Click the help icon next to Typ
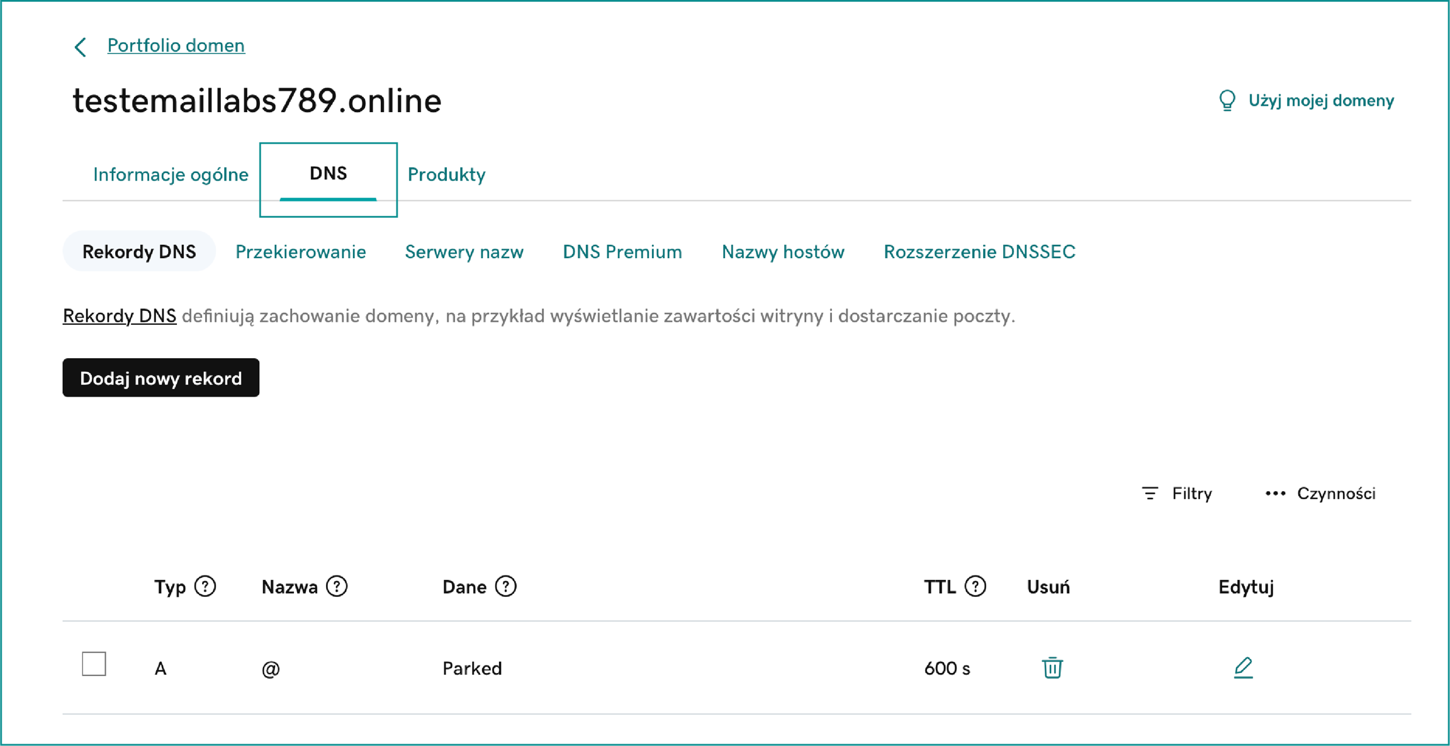Image resolution: width=1450 pixels, height=746 pixels. (x=205, y=587)
